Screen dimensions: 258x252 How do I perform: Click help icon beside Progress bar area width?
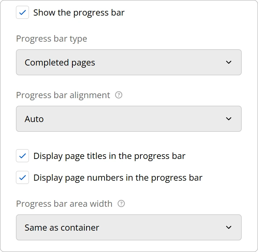[x=121, y=204]
